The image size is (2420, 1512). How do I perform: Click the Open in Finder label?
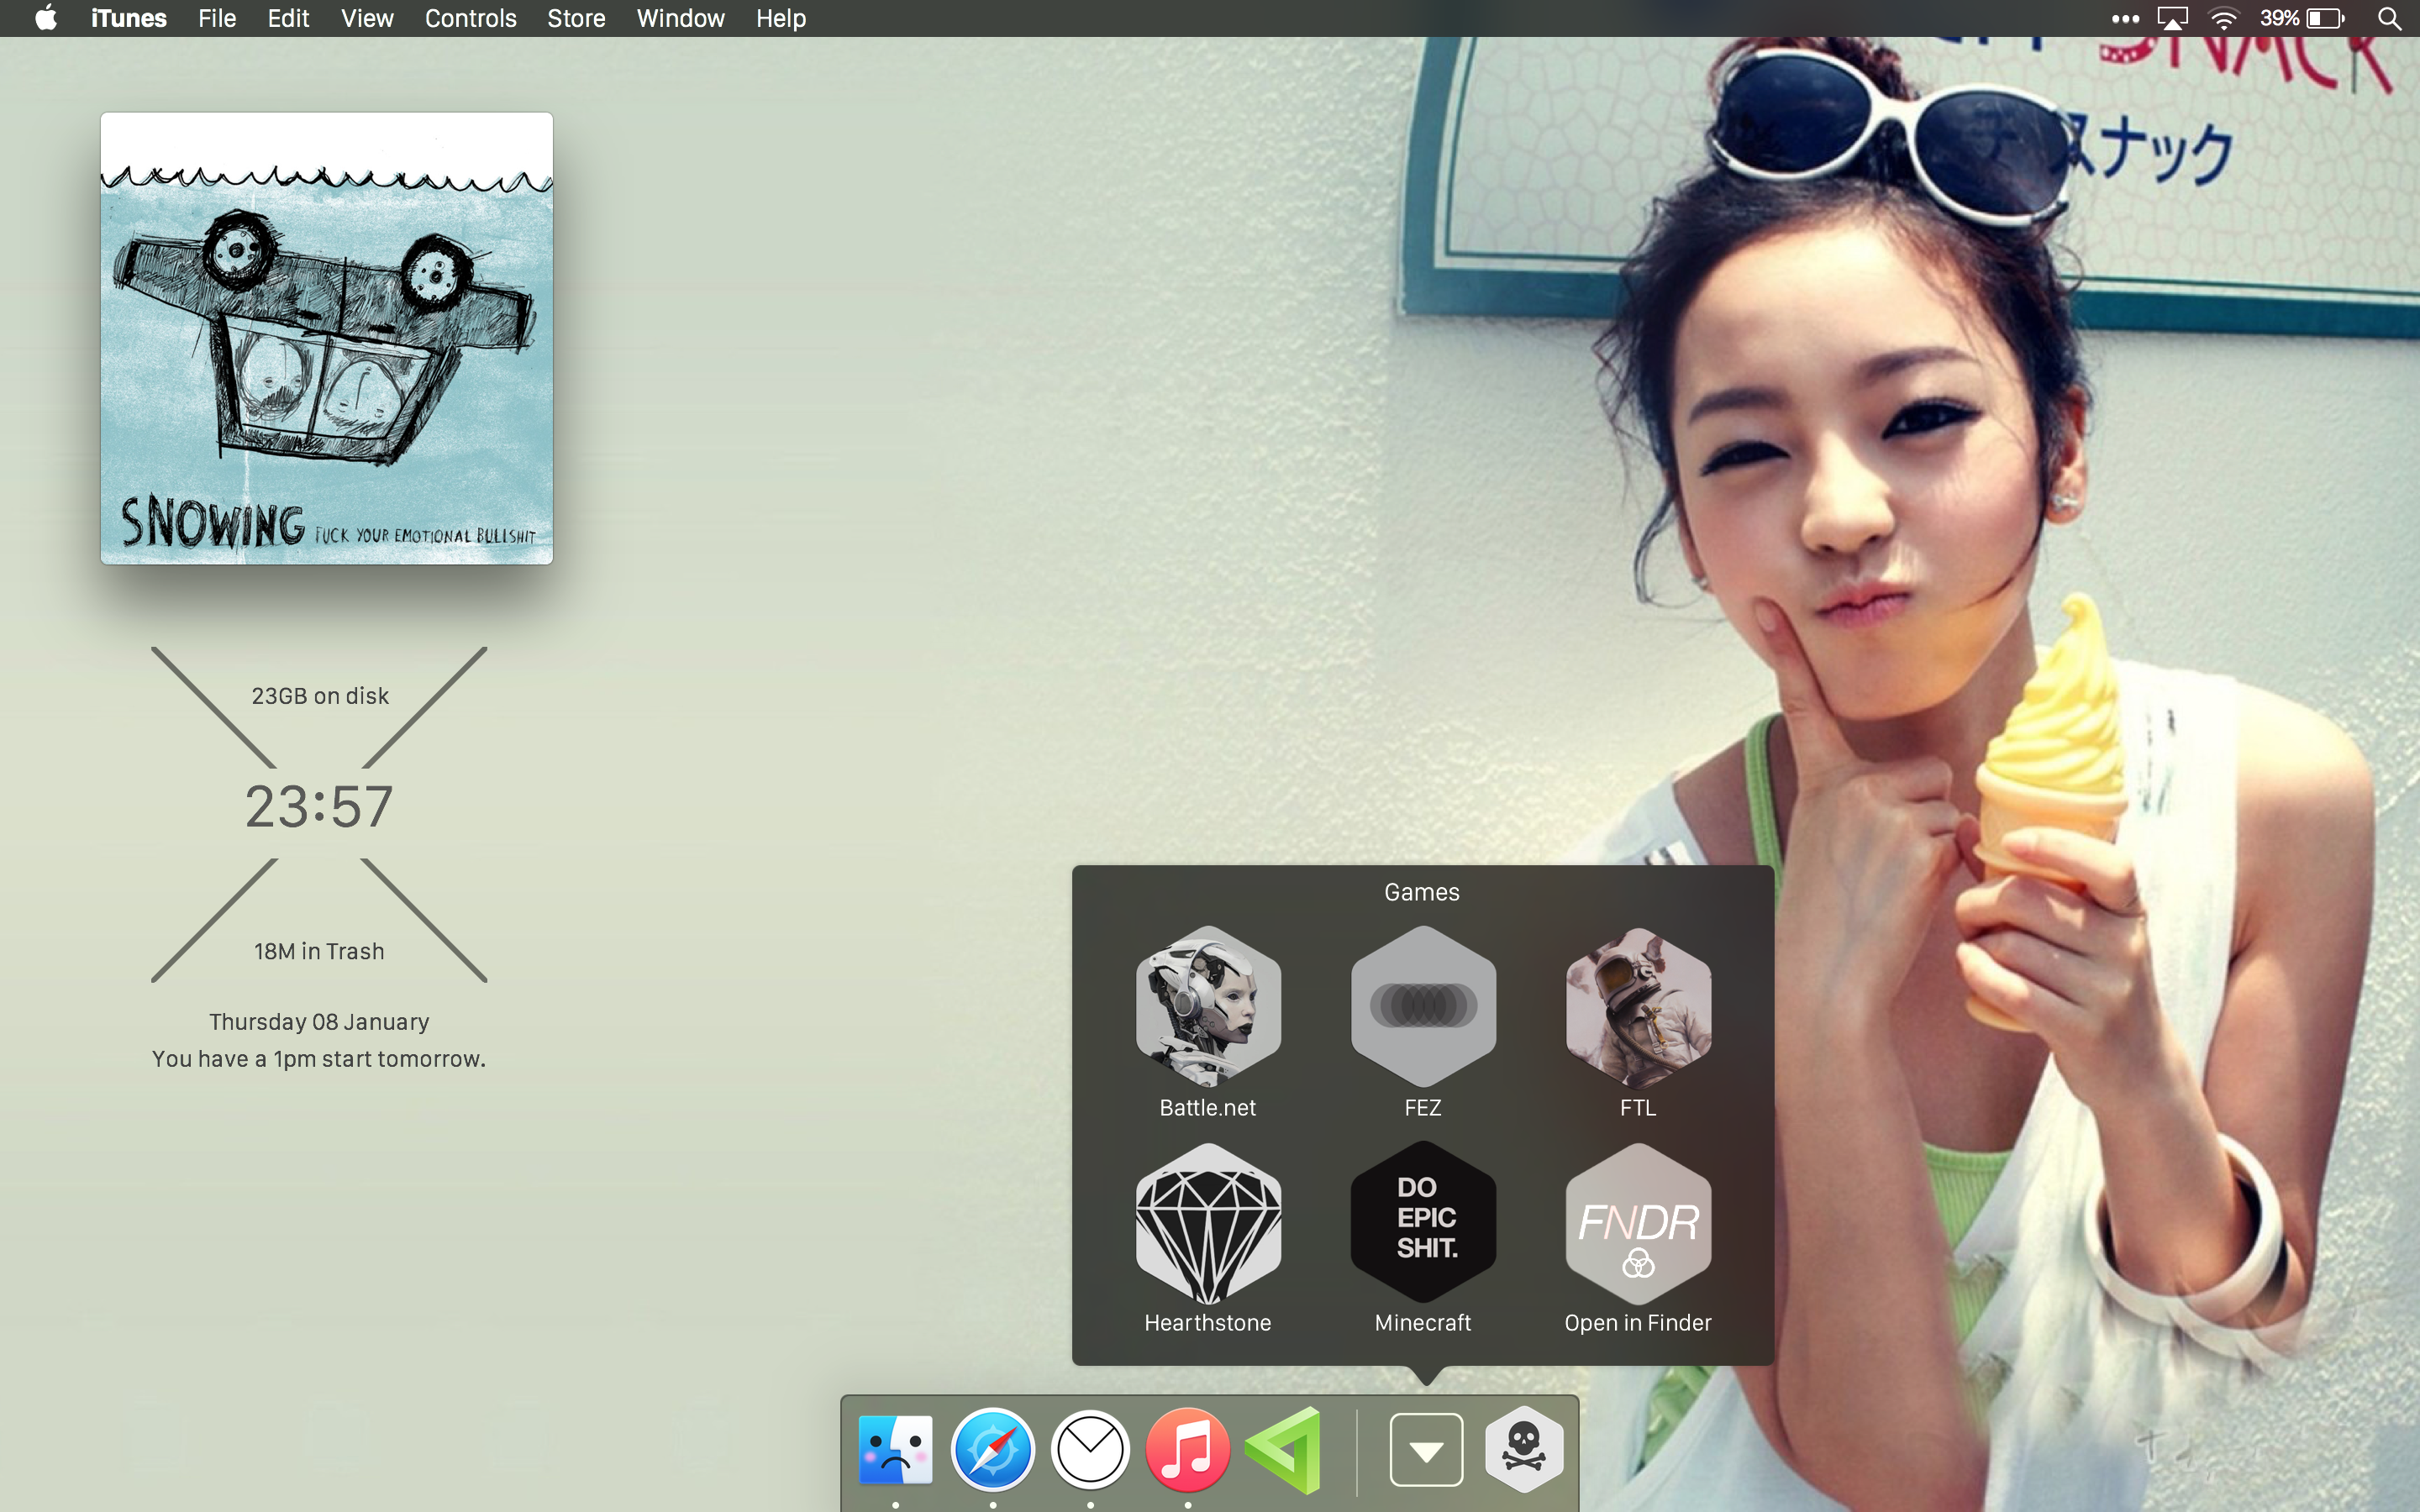coord(1638,1323)
